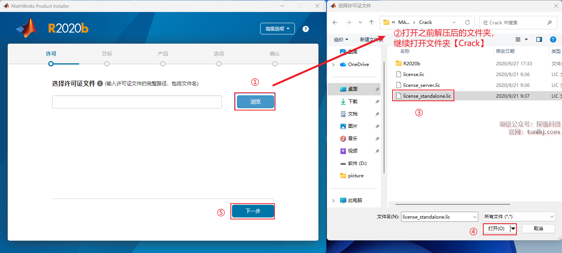Viewport: 562px width, 253px height.
Task: Click MA... segment in address breadcrumb
Action: tap(404, 22)
